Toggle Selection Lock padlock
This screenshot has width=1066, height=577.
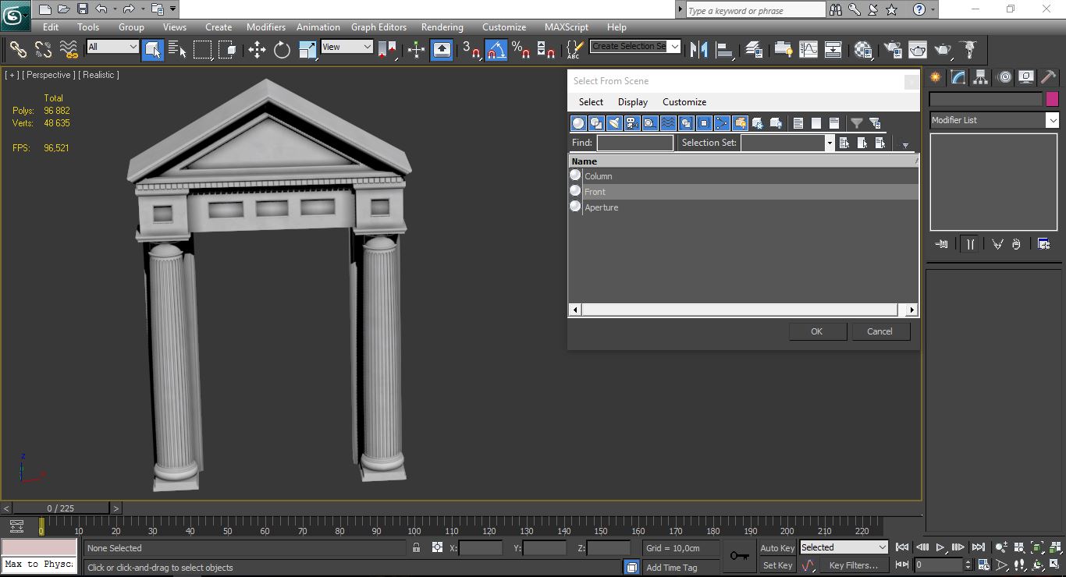coord(416,547)
